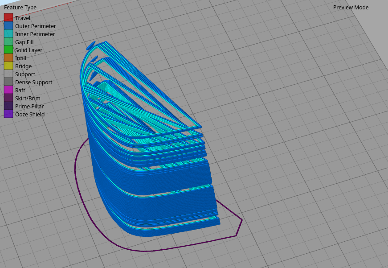The width and height of the screenshot is (388, 268).
Task: Select the light gray Support swatch
Action: coord(8,74)
